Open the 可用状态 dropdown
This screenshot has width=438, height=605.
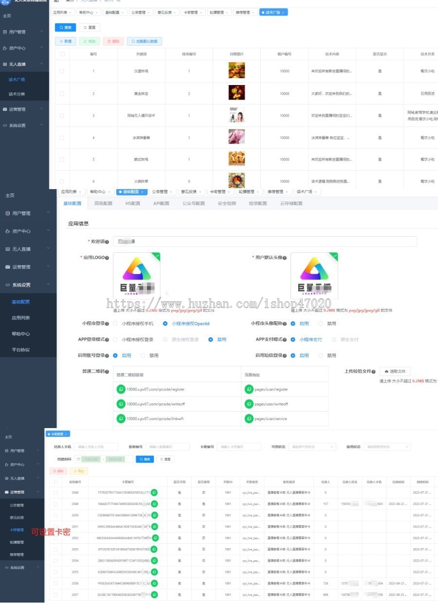[312, 447]
